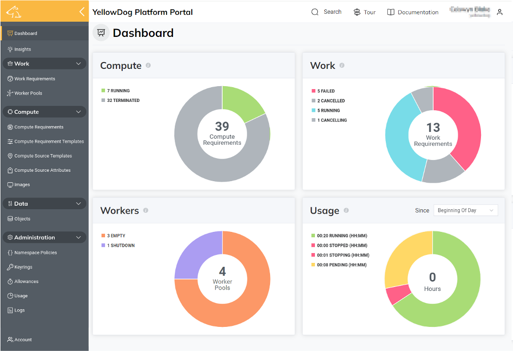The width and height of the screenshot is (513, 351).
Task: Click the YellowDog logo icon
Action: (14, 12)
